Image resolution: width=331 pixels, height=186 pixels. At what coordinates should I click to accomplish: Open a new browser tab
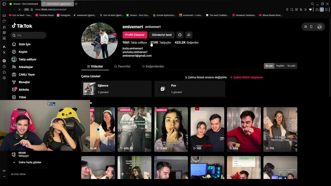click(x=76, y=4)
